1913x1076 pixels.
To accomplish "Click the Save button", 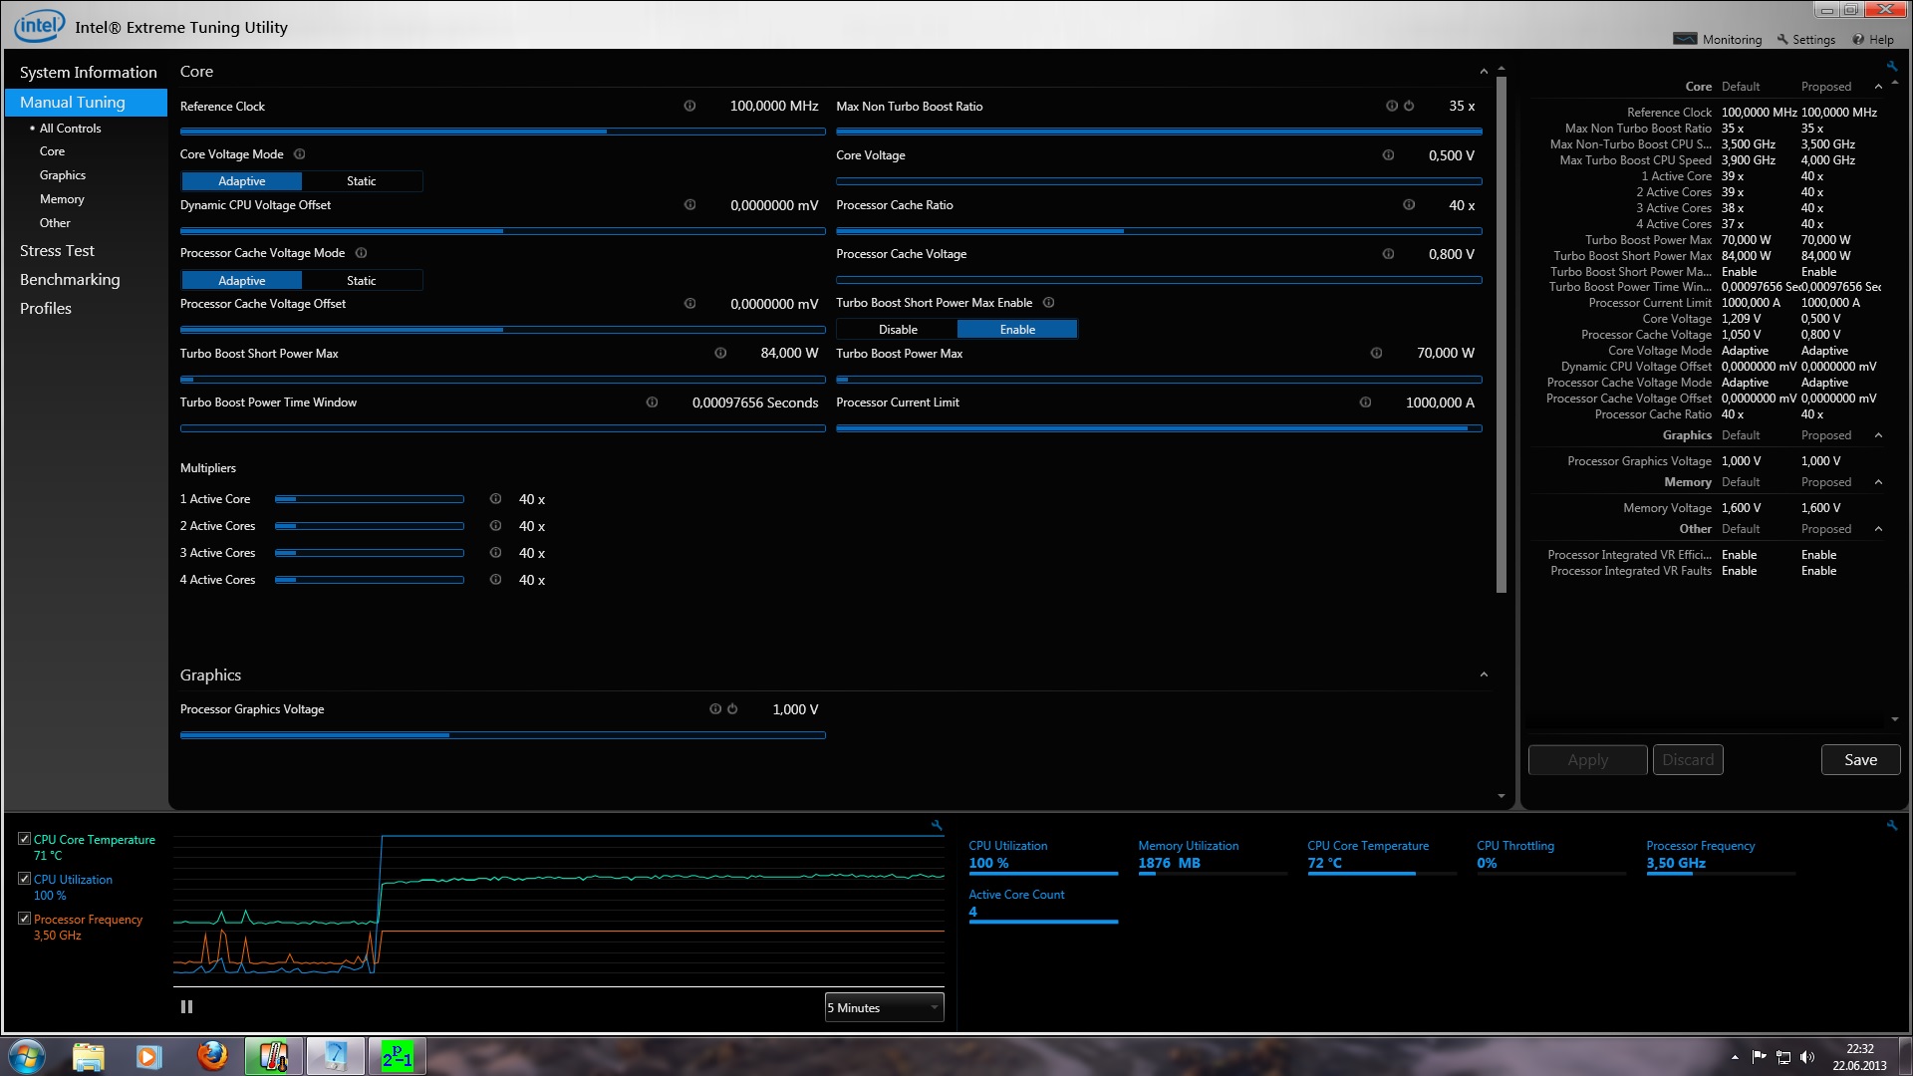I will pyautogui.click(x=1859, y=760).
